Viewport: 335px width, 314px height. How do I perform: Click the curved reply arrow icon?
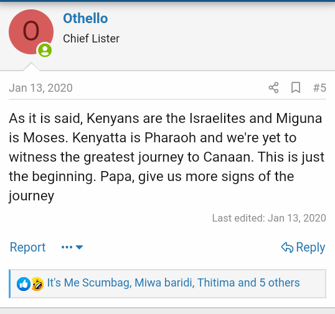tap(287, 247)
